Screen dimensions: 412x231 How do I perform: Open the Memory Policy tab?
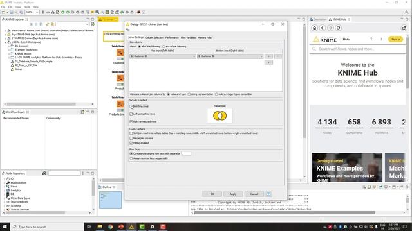coord(205,37)
